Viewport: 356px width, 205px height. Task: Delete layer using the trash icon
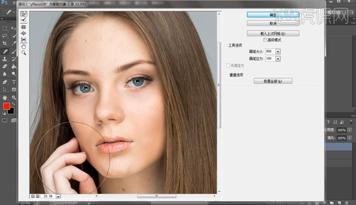coord(347,202)
